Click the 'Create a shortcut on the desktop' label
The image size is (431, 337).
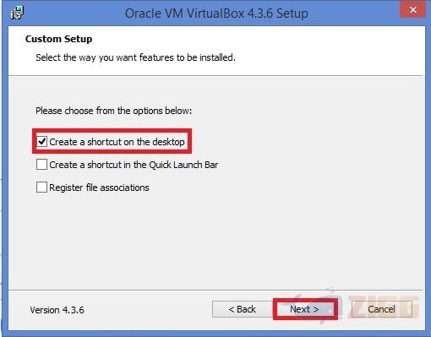[117, 142]
